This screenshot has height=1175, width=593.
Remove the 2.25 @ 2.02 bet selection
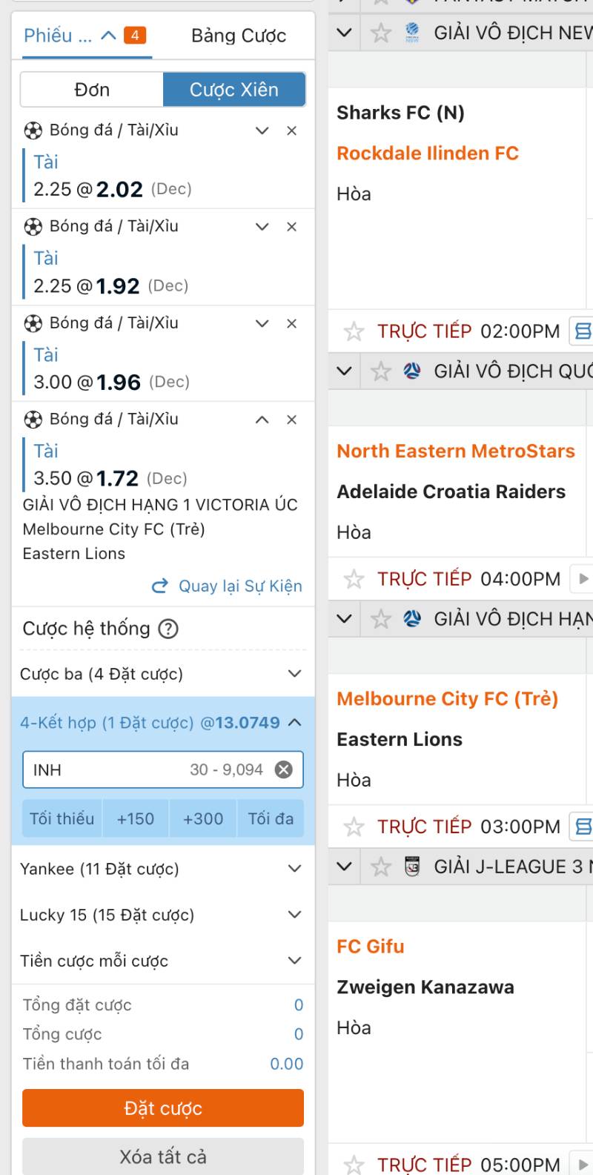click(x=292, y=130)
